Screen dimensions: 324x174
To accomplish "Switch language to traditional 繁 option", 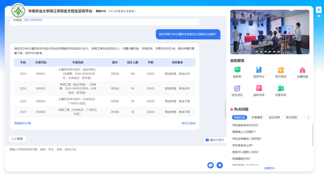I will (319, 16).
